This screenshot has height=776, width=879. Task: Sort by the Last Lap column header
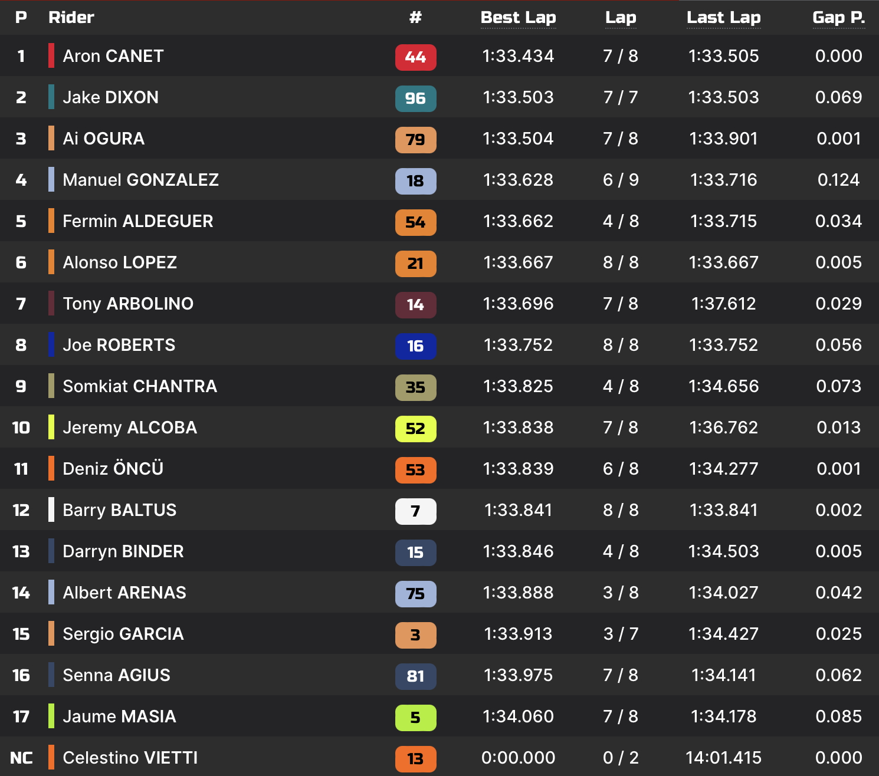[x=723, y=18]
